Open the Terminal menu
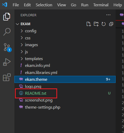124x133 pixels. (x=101, y=5)
